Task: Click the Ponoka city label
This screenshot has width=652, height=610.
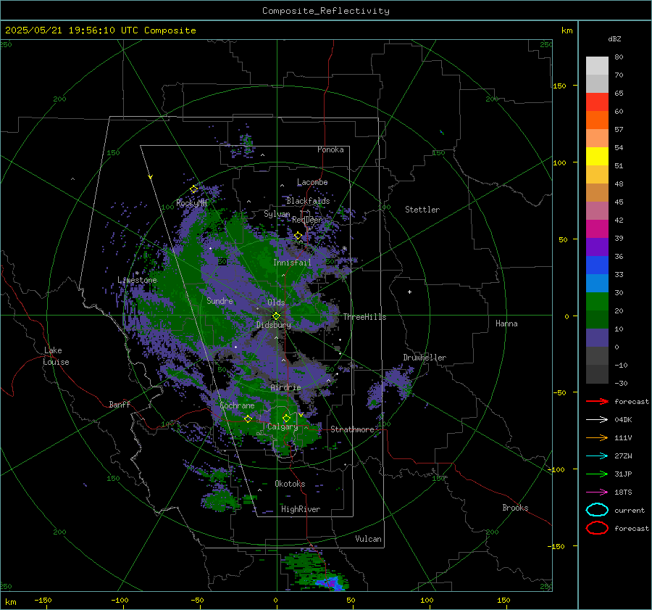Action: [x=330, y=149]
